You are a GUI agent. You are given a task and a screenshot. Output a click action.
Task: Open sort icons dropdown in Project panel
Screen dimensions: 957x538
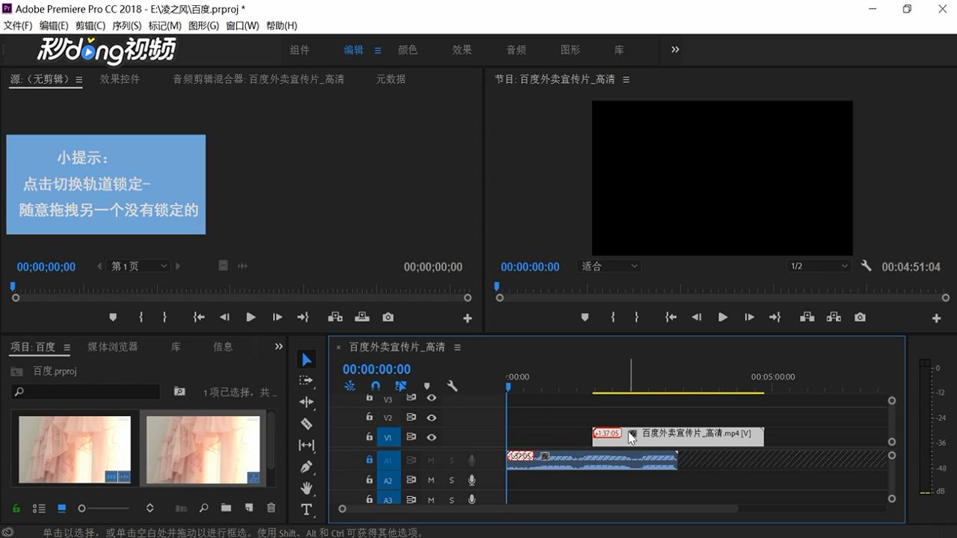coord(150,508)
